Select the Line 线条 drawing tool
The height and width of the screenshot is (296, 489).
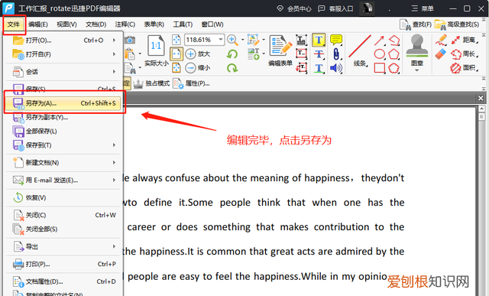360,50
